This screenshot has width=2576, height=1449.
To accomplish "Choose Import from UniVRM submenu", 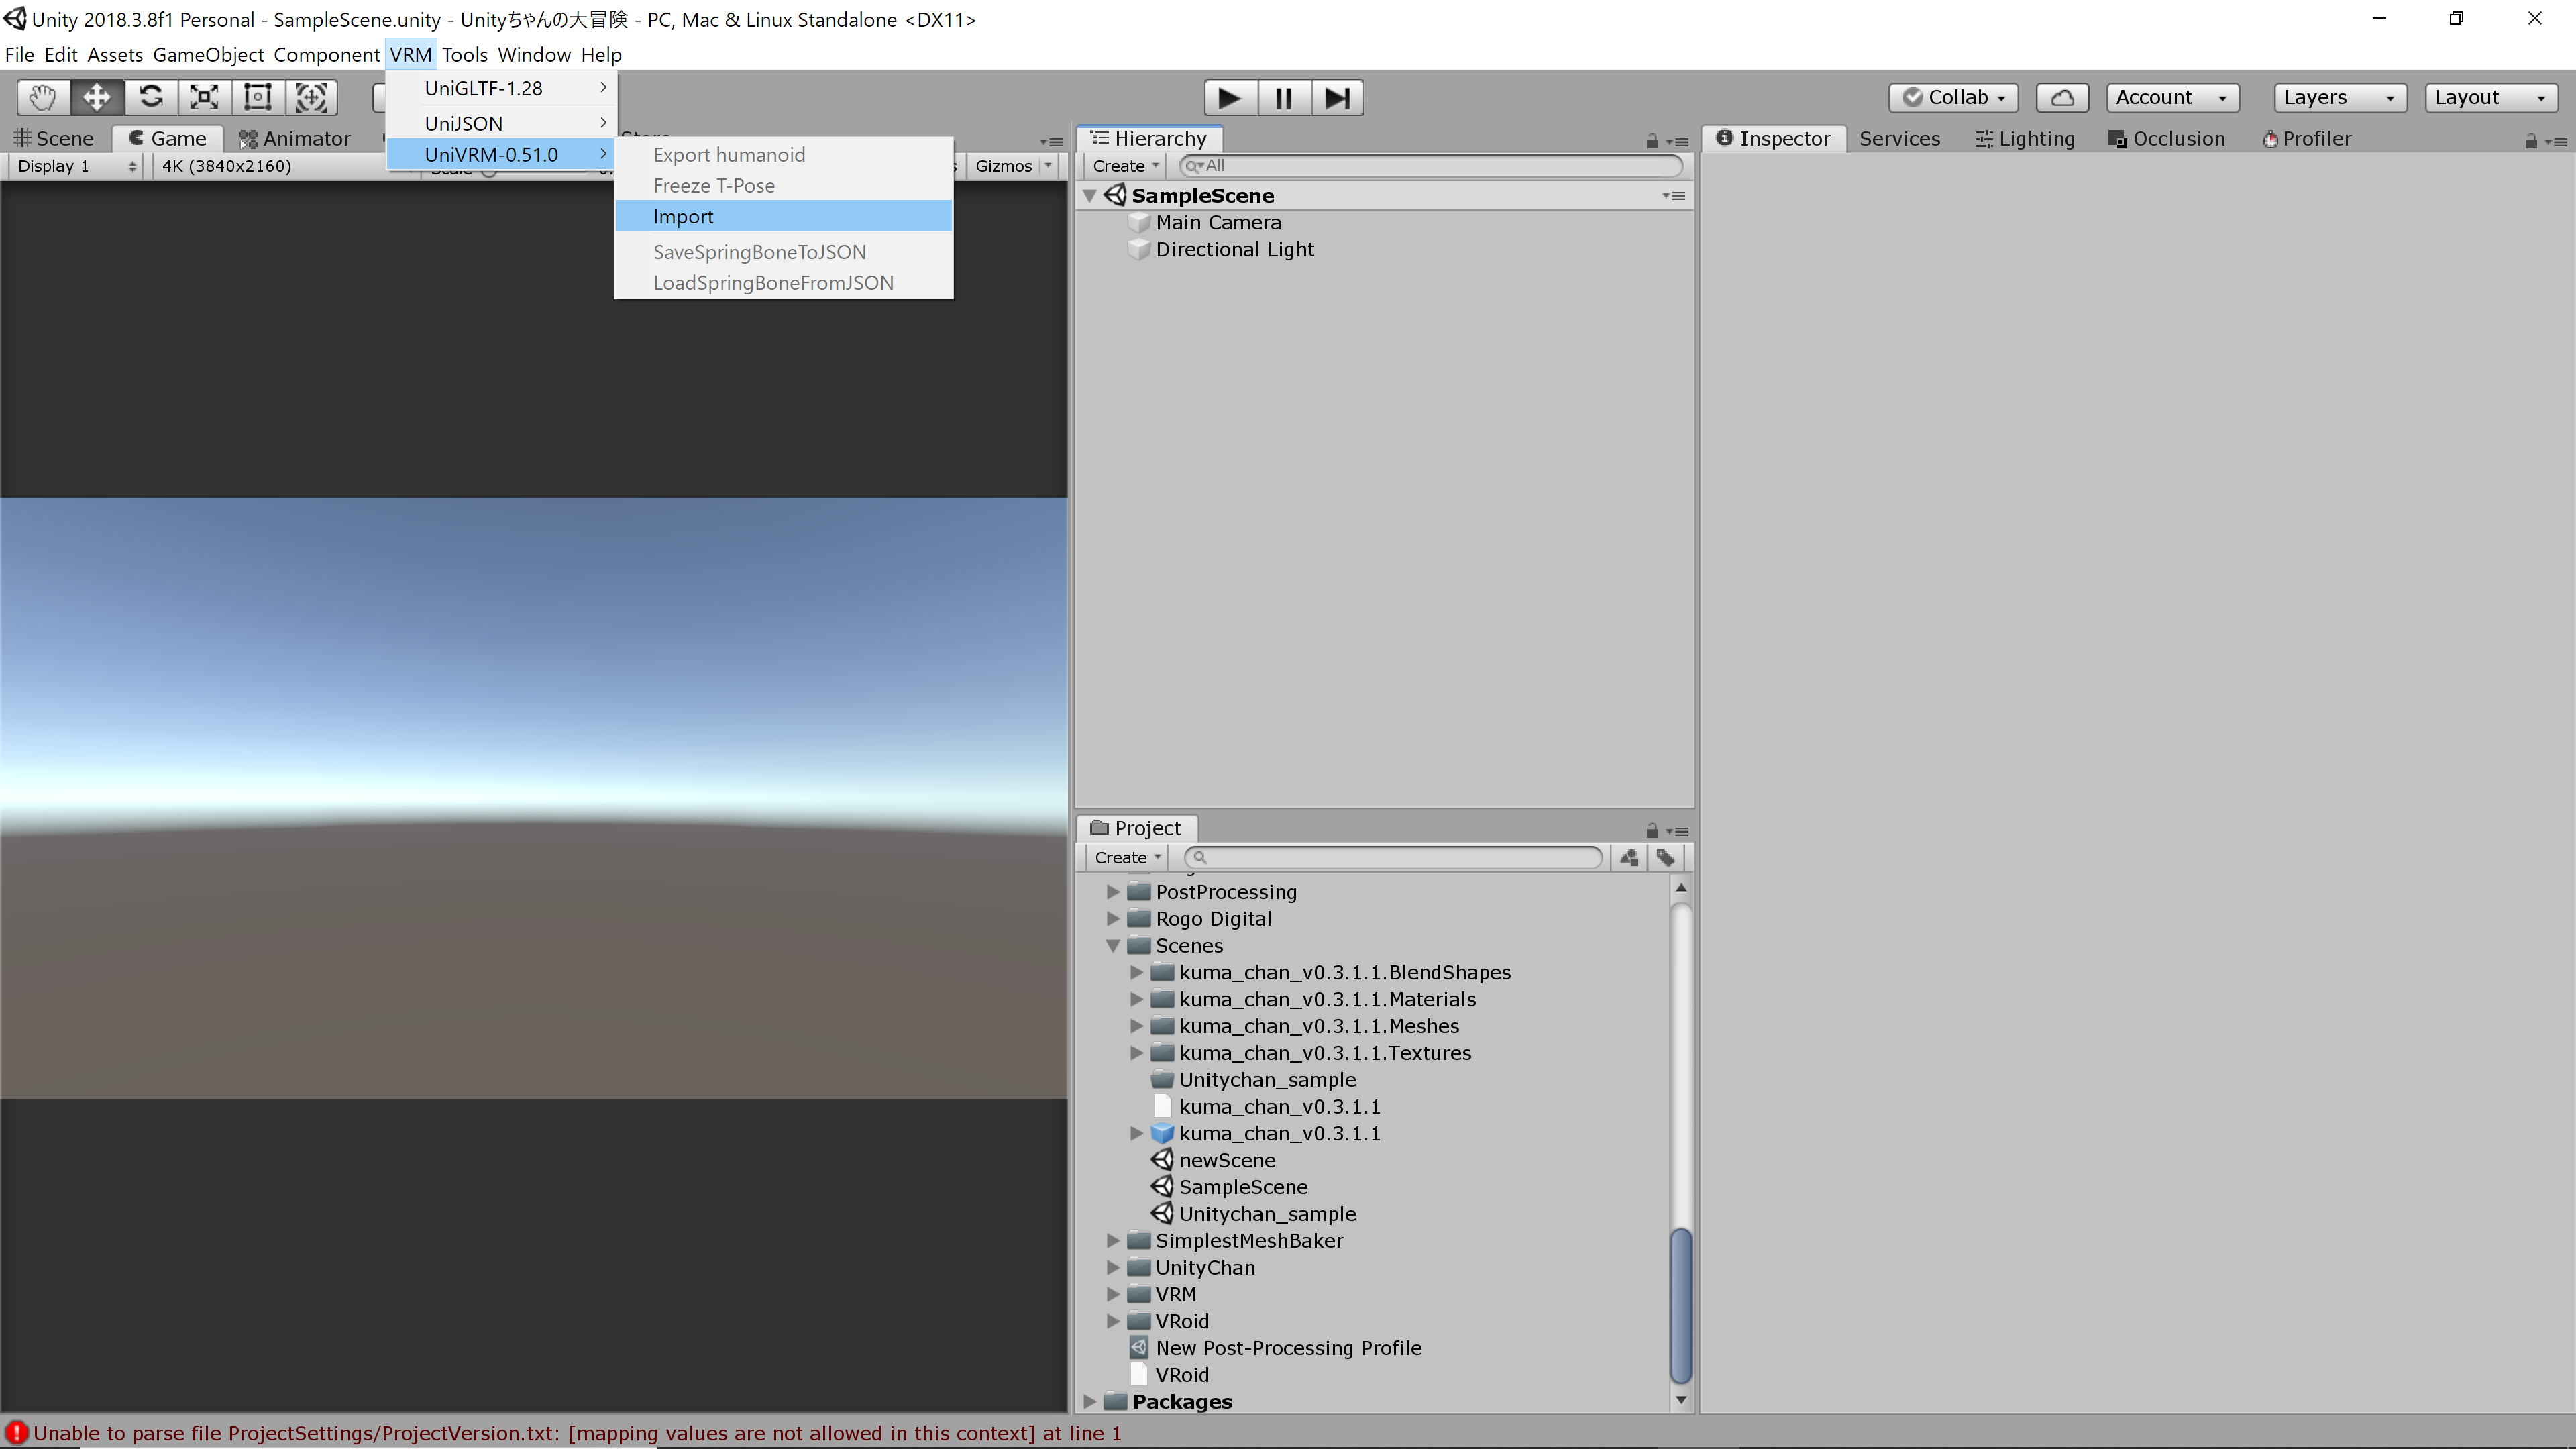I will [683, 216].
